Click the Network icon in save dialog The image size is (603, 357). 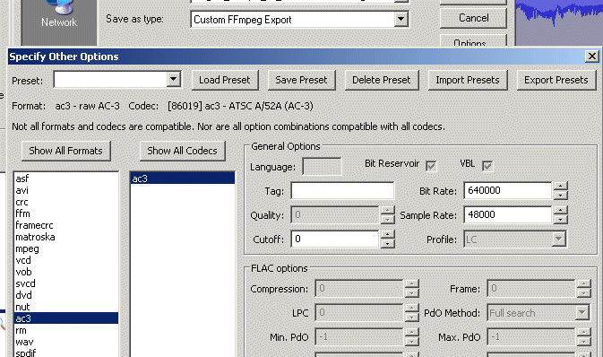tap(59, 14)
